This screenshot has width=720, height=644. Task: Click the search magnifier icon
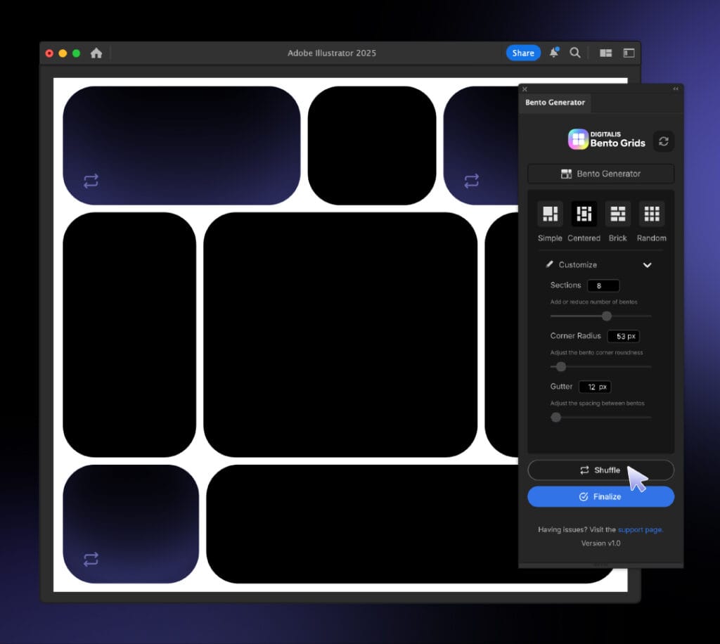(575, 53)
